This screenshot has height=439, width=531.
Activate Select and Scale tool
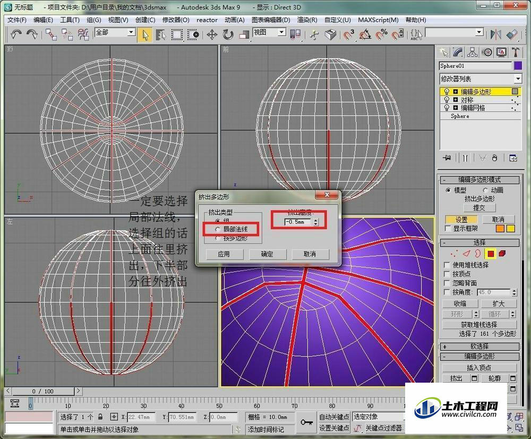pyautogui.click(x=244, y=35)
